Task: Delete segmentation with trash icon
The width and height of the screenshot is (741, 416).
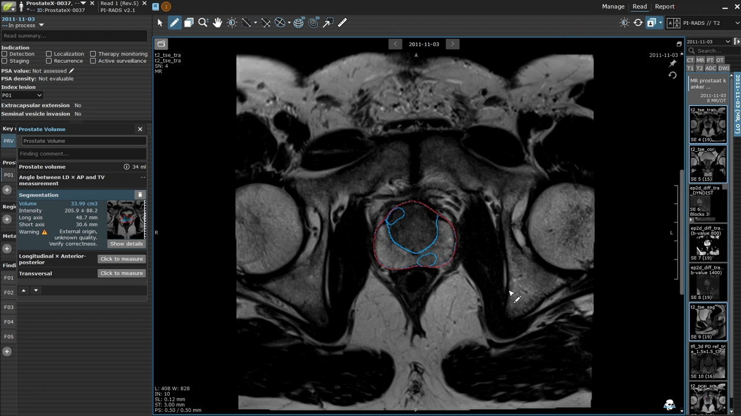Action: pyautogui.click(x=140, y=195)
